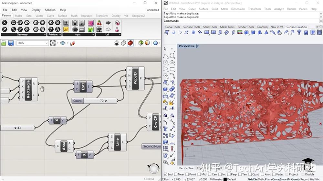Click the number slider showing 43
This screenshot has height=181, width=323.
click(x=17, y=128)
